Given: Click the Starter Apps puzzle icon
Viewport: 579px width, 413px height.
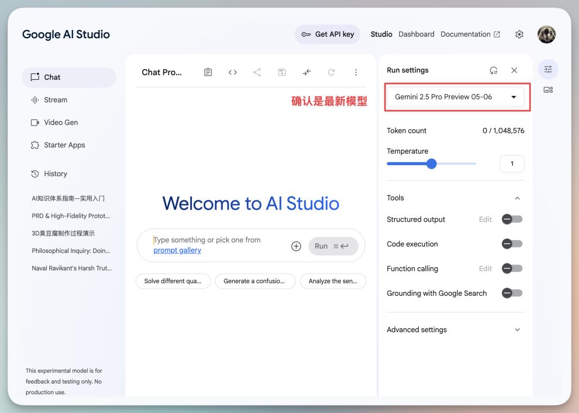Looking at the screenshot, I should [35, 145].
